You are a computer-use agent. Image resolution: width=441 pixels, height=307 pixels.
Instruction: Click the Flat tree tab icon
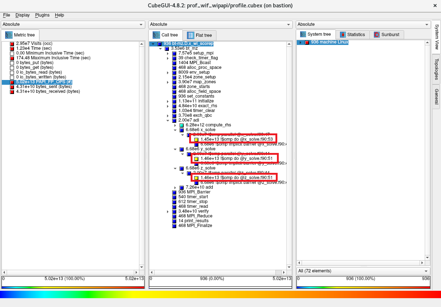pyautogui.click(x=191, y=35)
